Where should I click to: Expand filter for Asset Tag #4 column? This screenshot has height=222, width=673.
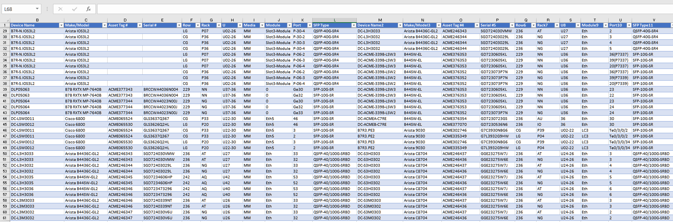point(476,25)
